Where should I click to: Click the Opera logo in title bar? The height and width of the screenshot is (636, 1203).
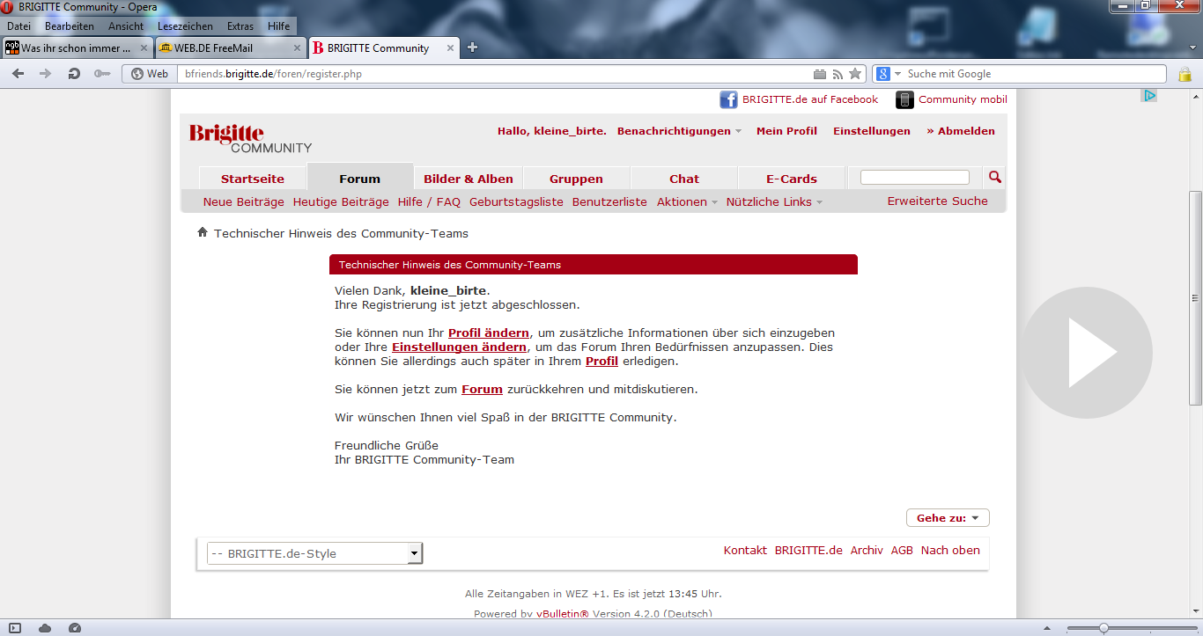(8, 7)
